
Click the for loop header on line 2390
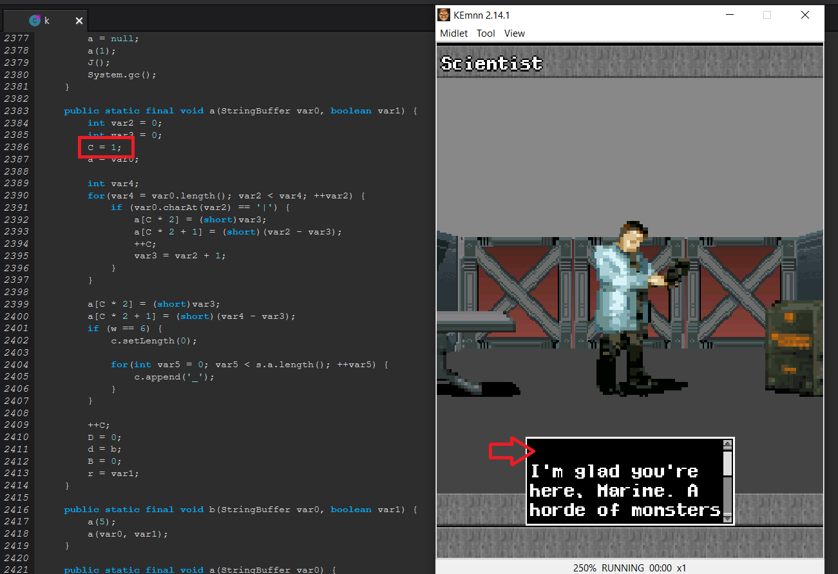pos(226,196)
